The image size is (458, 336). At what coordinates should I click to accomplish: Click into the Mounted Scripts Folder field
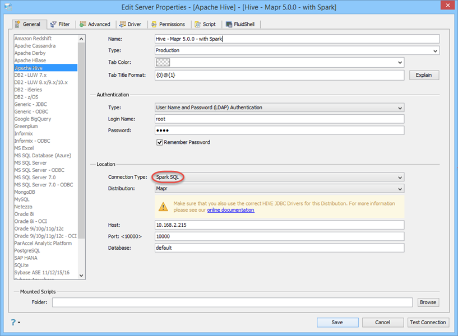(x=232, y=302)
